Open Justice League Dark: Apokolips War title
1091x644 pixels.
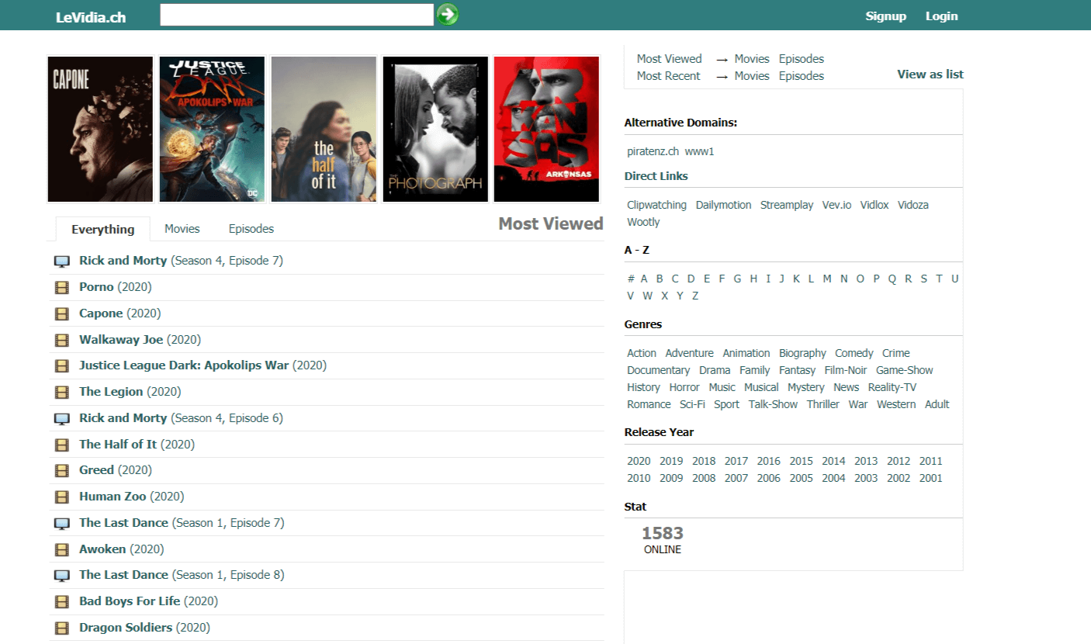pos(184,365)
